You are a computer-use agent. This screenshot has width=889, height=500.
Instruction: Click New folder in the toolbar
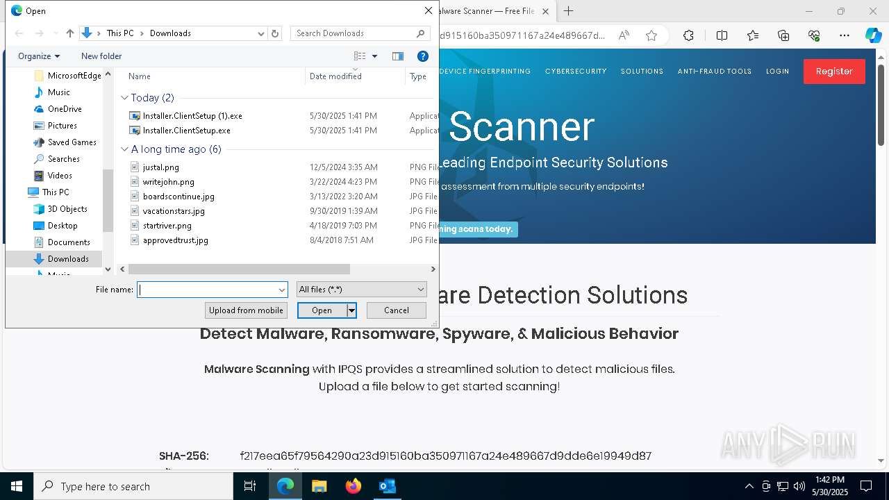[101, 56]
